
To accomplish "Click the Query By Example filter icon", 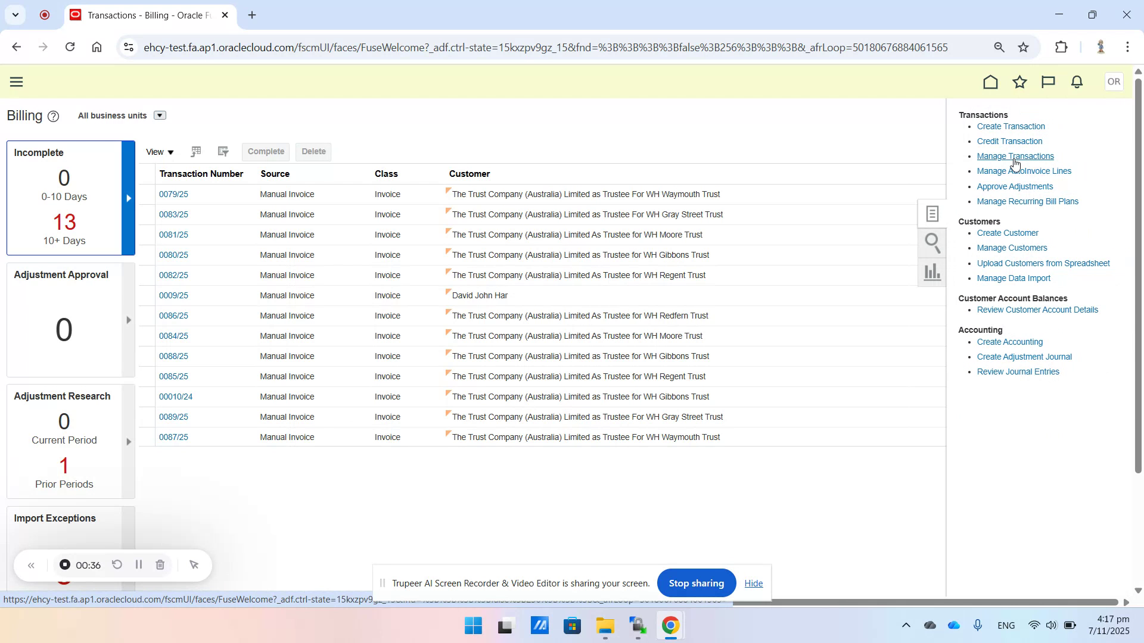I will [222, 151].
